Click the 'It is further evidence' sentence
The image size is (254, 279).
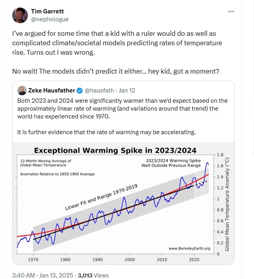coord(106,132)
